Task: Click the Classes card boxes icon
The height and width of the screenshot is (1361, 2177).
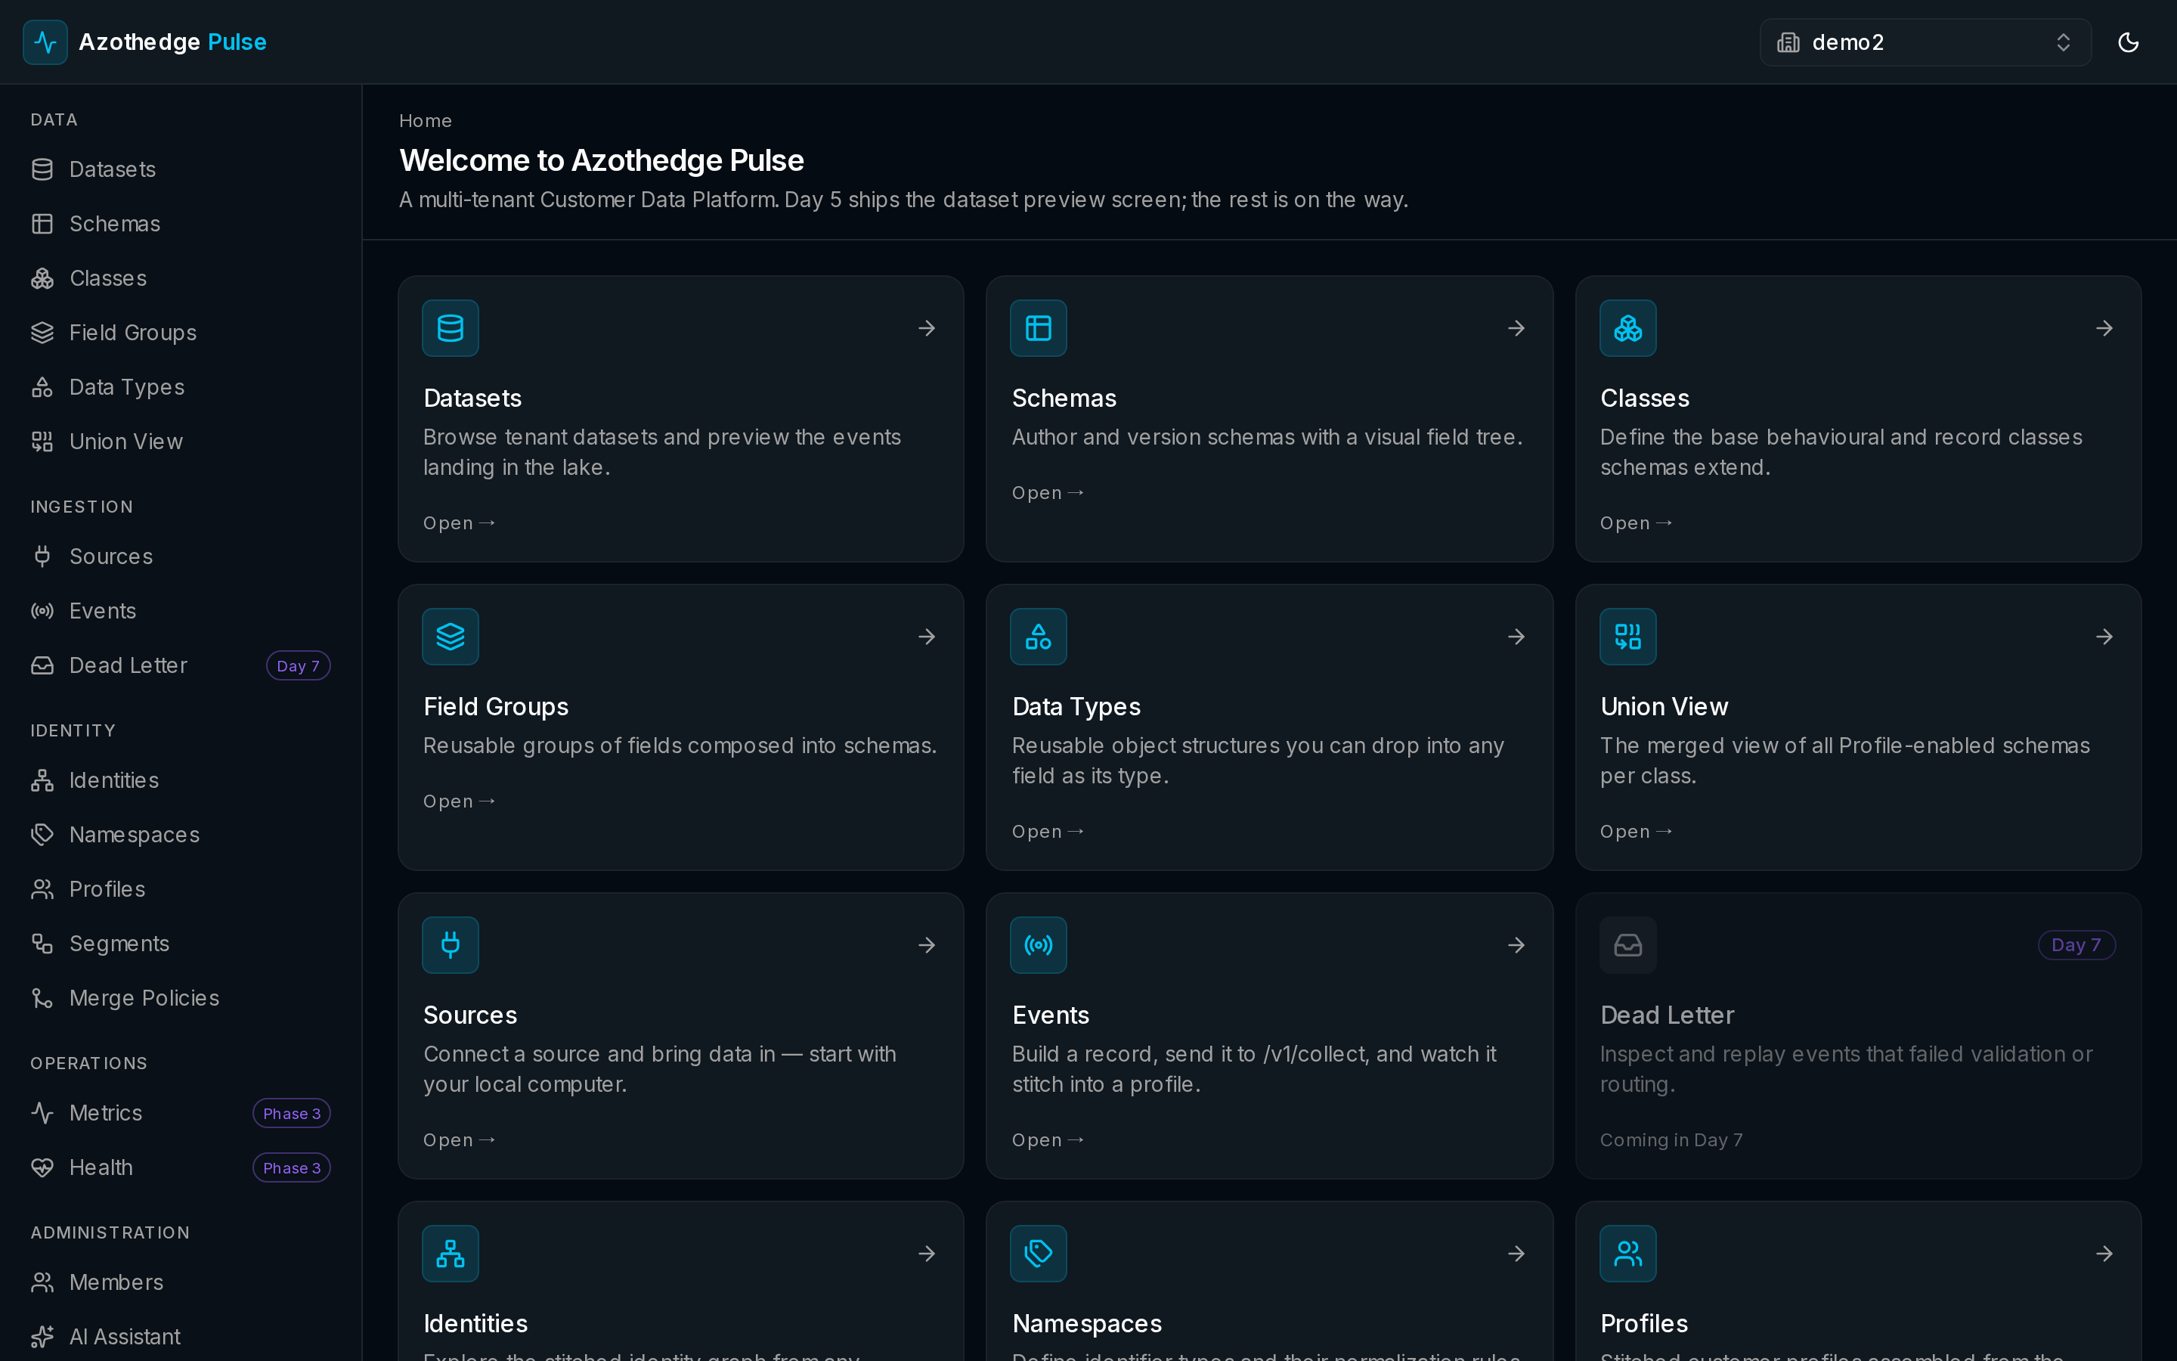Action: (1627, 327)
